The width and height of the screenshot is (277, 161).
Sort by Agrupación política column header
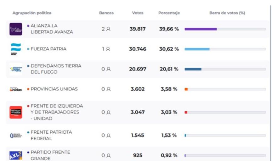pos(32,13)
